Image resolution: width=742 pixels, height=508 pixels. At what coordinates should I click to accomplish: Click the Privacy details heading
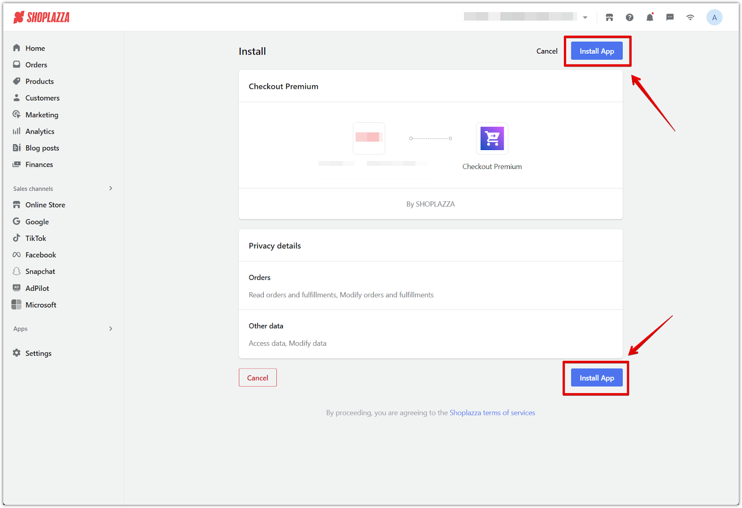(275, 246)
